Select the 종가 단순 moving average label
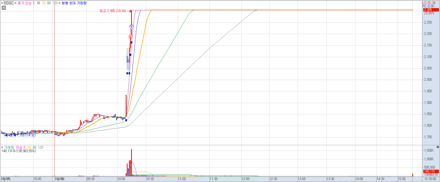The height and width of the screenshot is (182, 440). click(x=25, y=3)
